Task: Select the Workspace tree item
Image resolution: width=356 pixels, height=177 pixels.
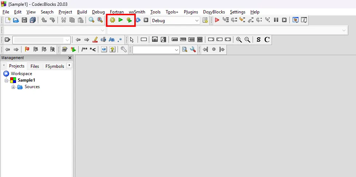Action: [x=21, y=74]
